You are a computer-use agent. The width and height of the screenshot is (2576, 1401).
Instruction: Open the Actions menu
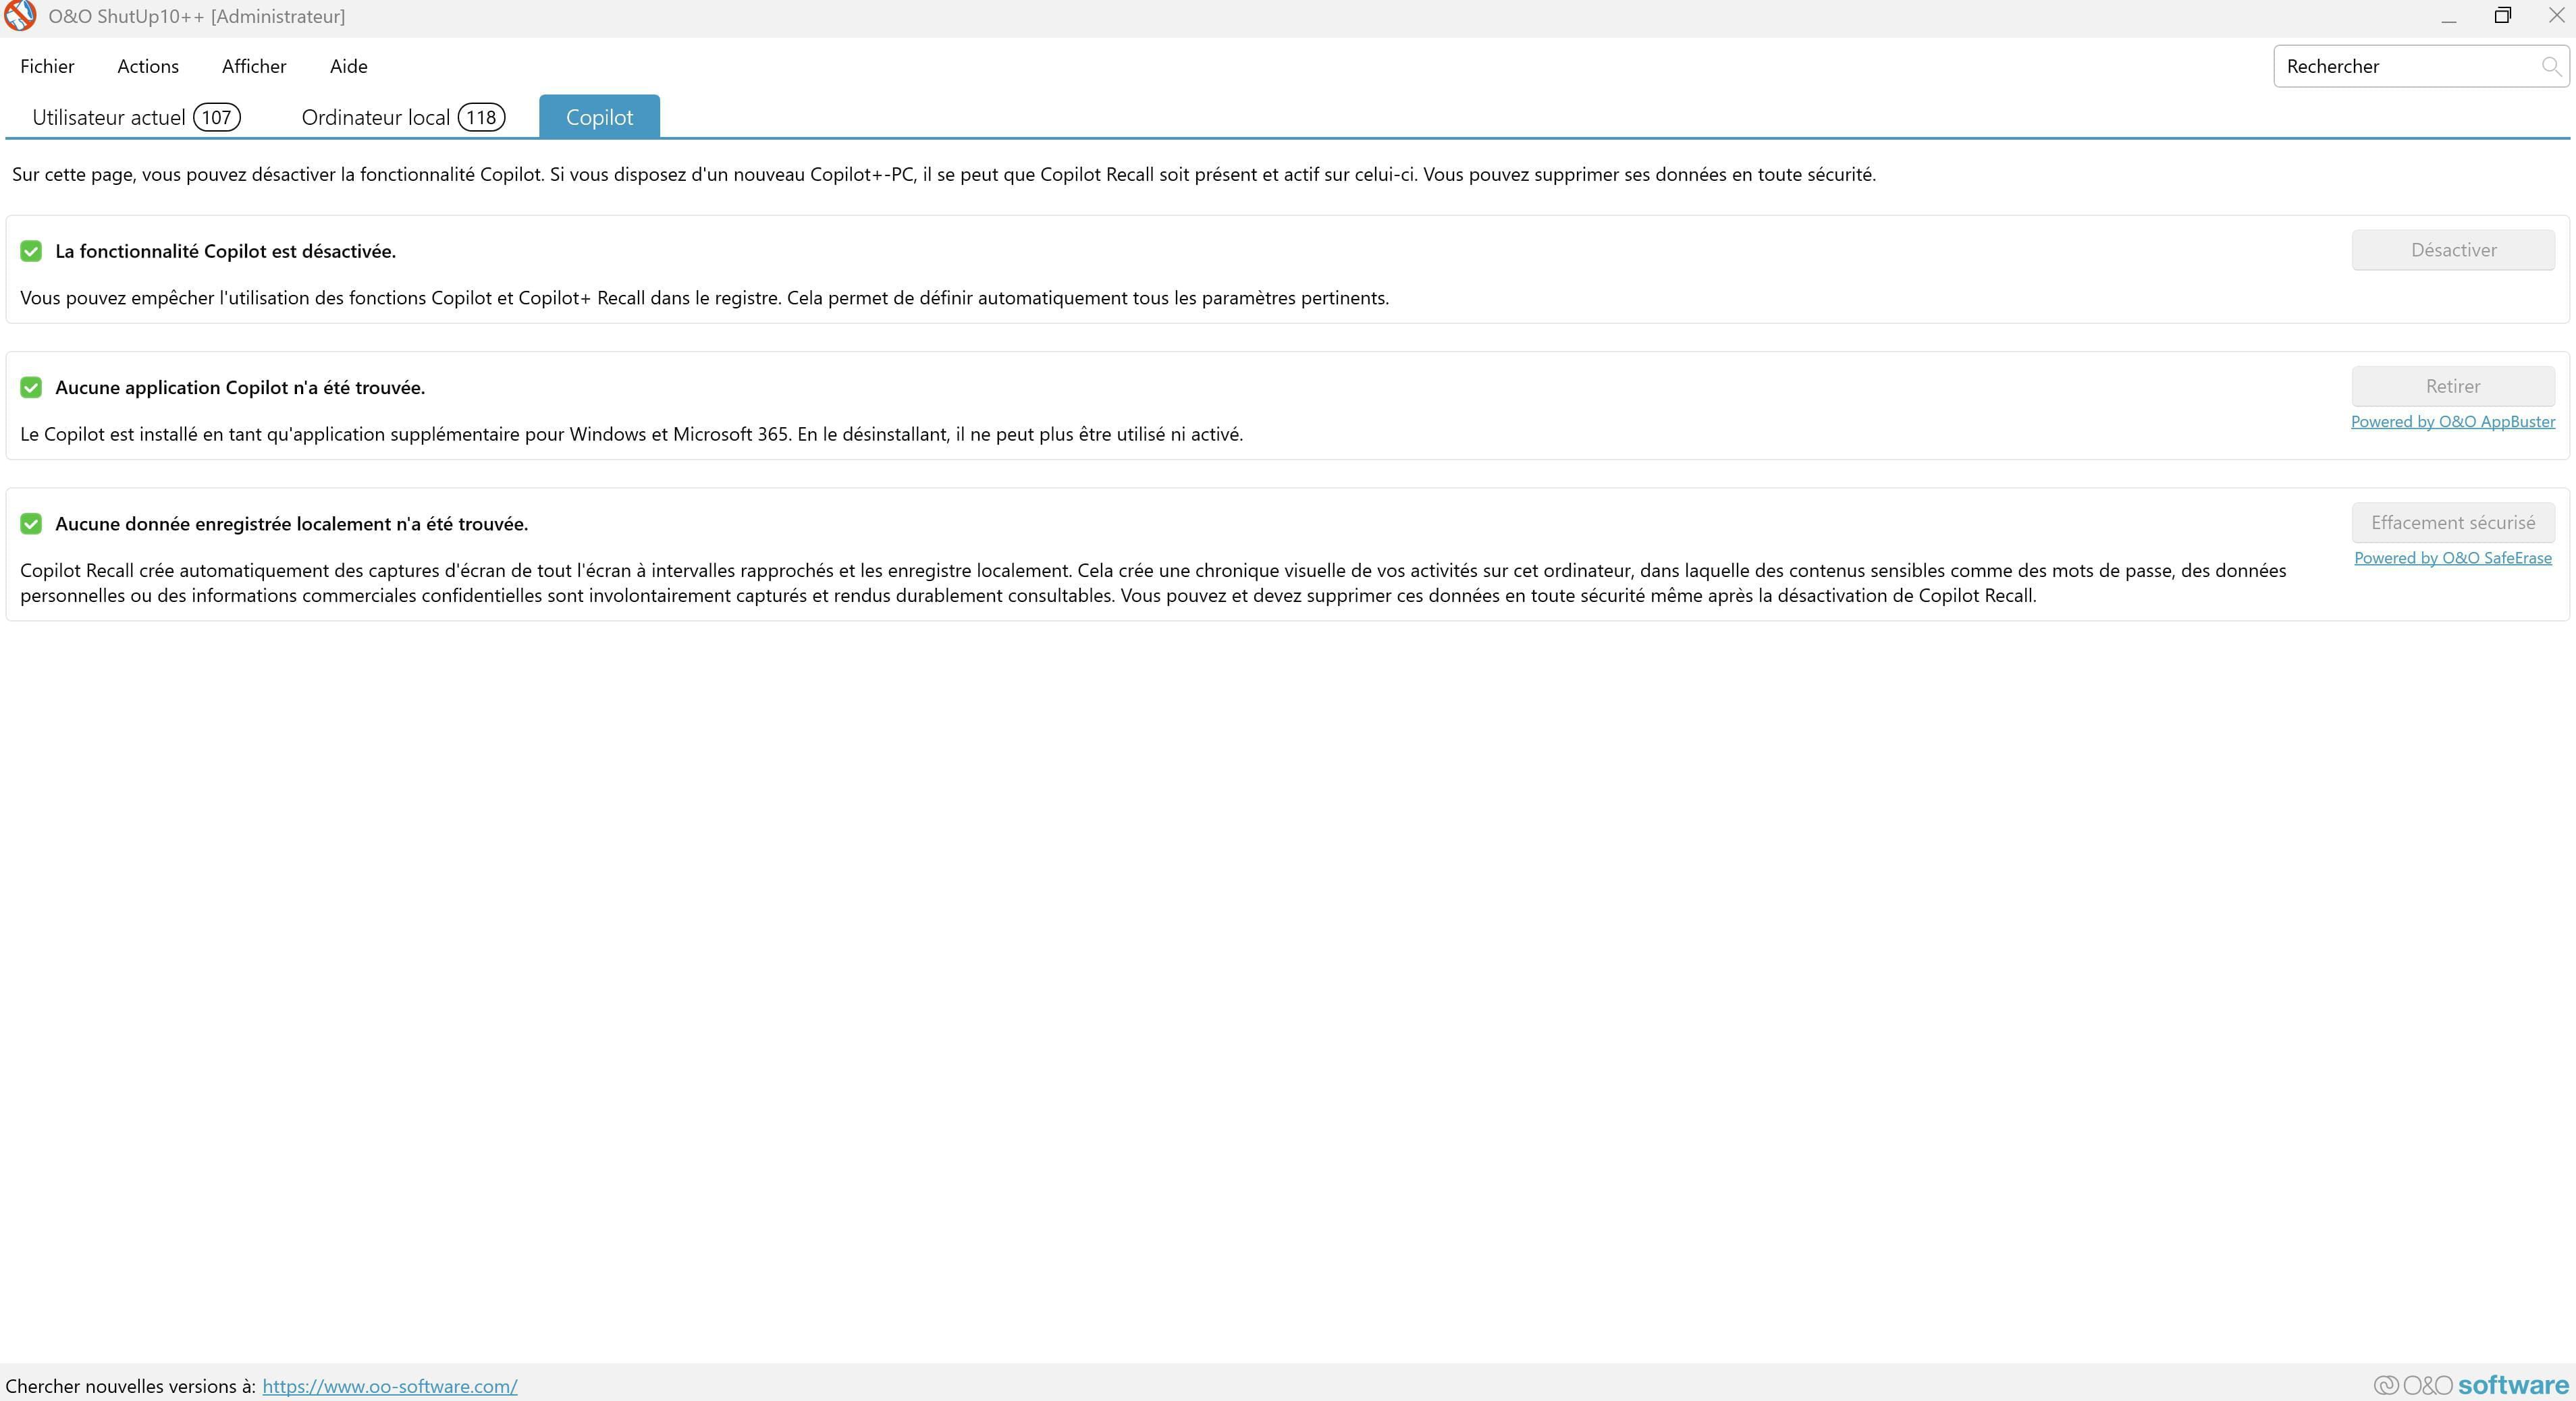click(148, 66)
